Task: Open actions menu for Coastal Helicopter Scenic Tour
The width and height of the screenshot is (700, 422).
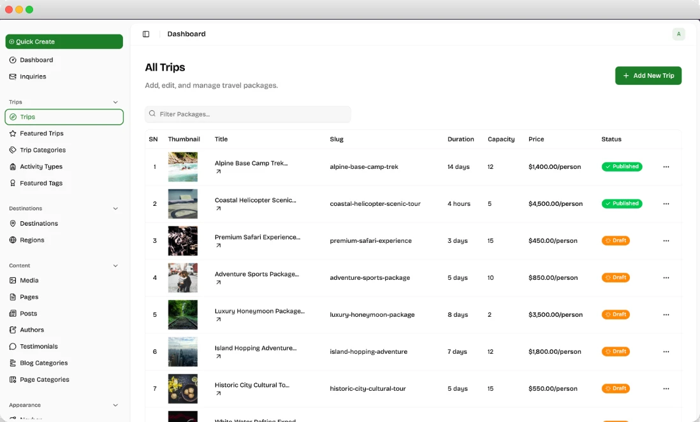Action: 666,204
